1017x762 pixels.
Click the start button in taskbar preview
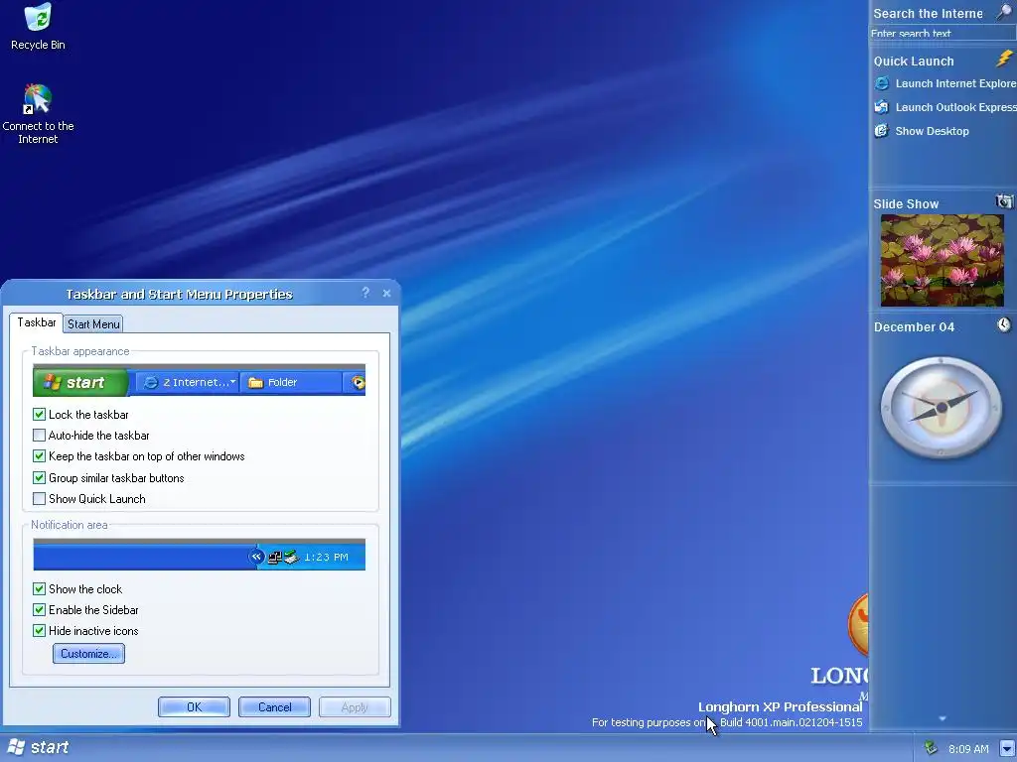coord(81,382)
